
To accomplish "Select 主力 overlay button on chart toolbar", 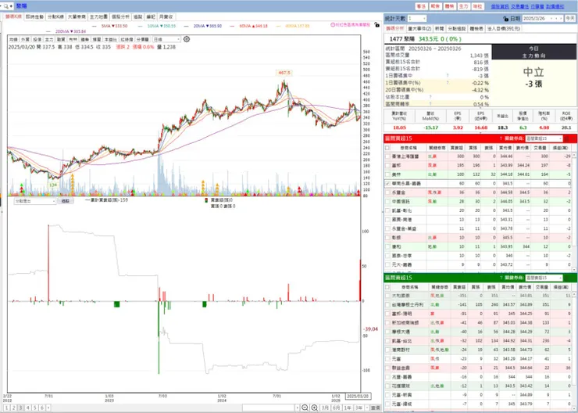I will [x=49, y=39].
